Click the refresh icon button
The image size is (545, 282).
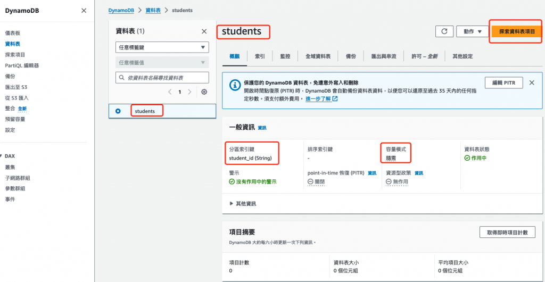tap(444, 31)
